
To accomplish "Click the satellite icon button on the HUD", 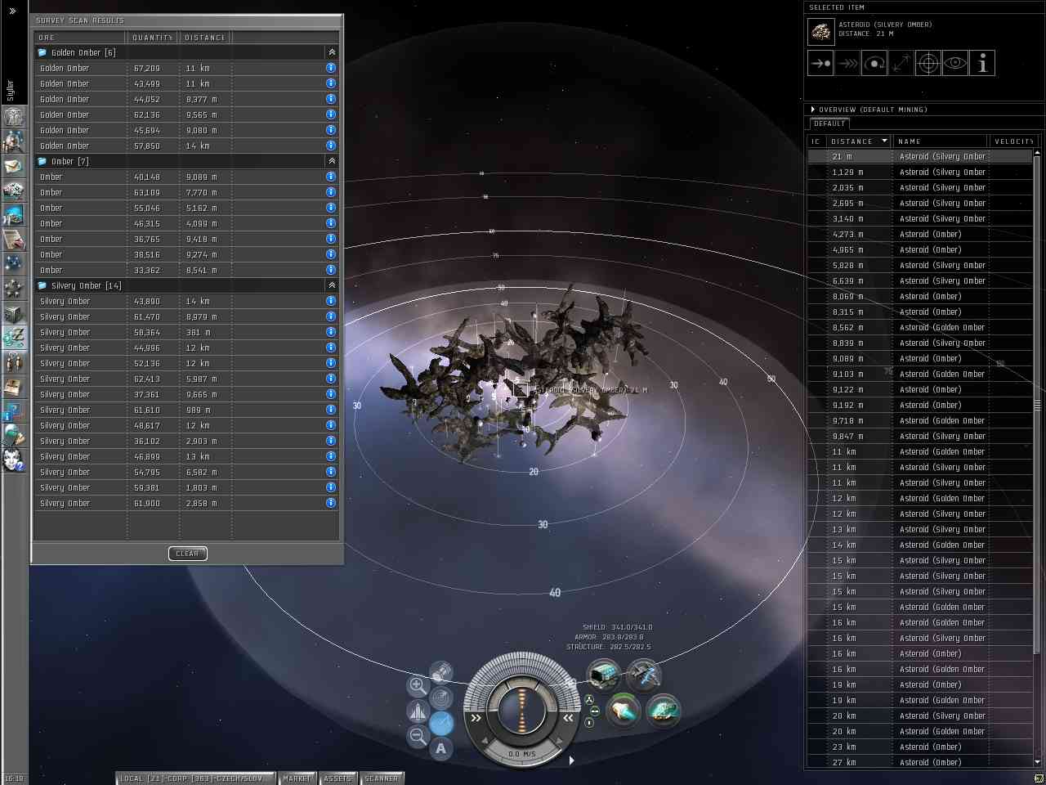I will [x=441, y=672].
